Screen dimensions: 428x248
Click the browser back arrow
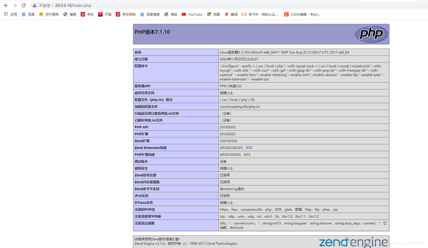tap(6, 5)
